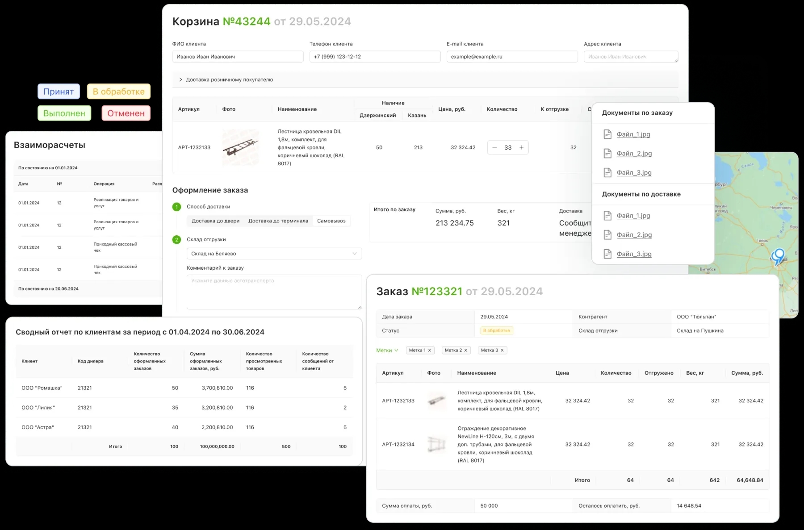The height and width of the screenshot is (530, 804).
Task: Click the file icon next to delivery Файл_3.jpg
Action: [607, 254]
